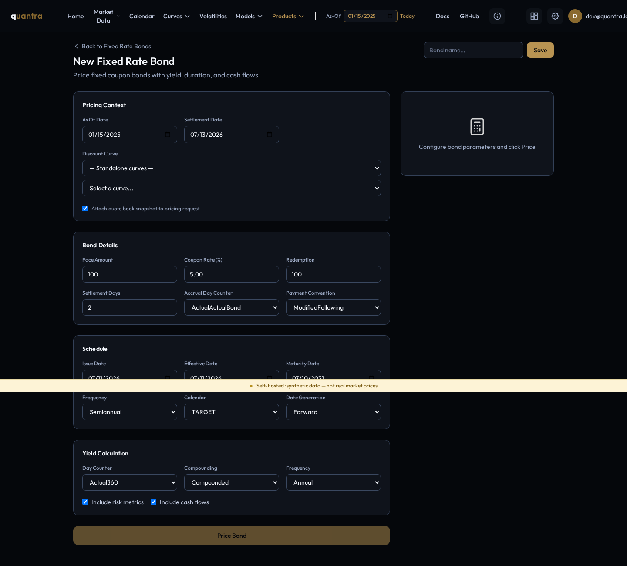This screenshot has width=627, height=566.
Task: Open Volatilities nav item
Action: pos(213,16)
